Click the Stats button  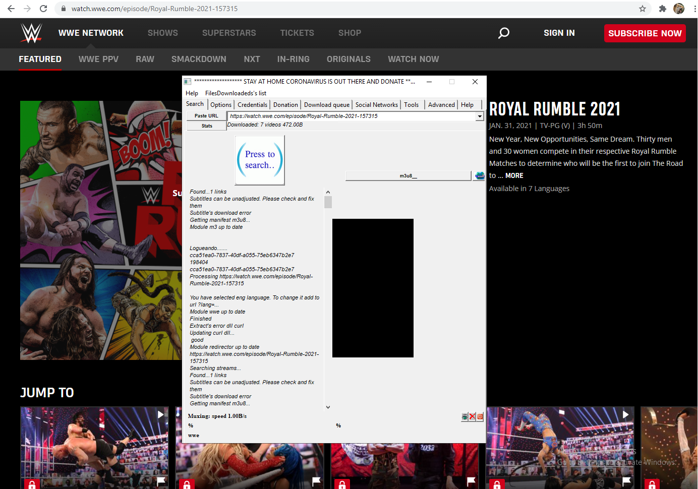click(206, 126)
